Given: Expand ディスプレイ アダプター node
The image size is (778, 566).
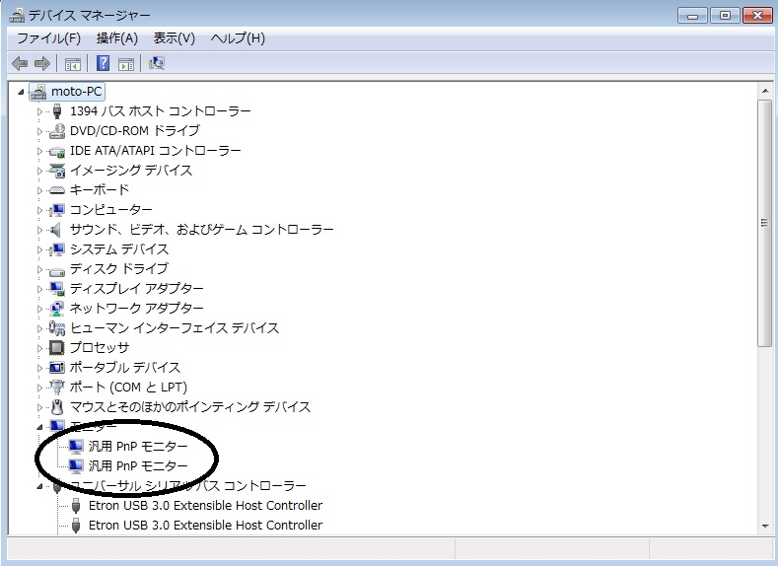Looking at the screenshot, I should [39, 289].
